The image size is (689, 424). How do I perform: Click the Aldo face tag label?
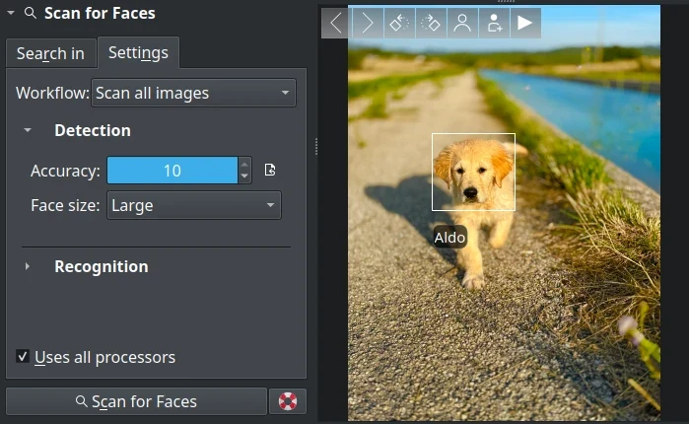(449, 238)
